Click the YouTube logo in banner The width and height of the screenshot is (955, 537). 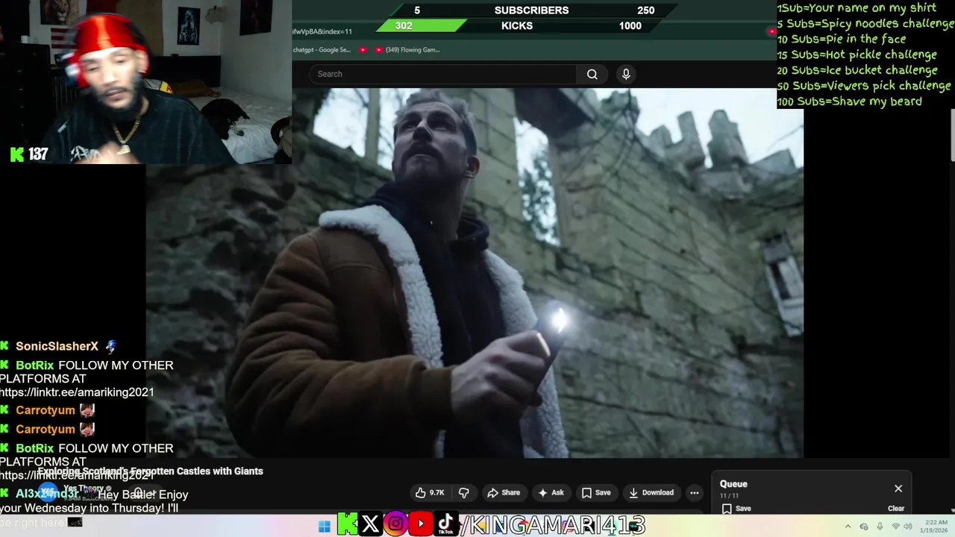coord(421,524)
